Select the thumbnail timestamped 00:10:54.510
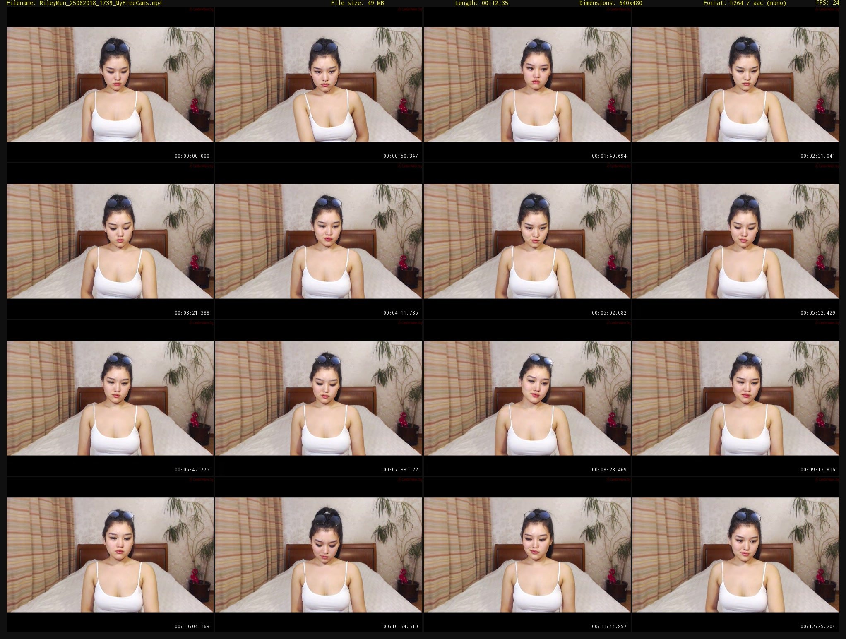Screen dimensions: 846x639 (319, 555)
